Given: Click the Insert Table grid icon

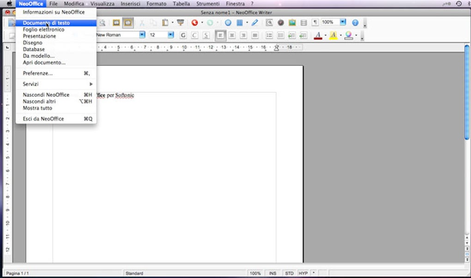Looking at the screenshot, I should tap(240, 23).
